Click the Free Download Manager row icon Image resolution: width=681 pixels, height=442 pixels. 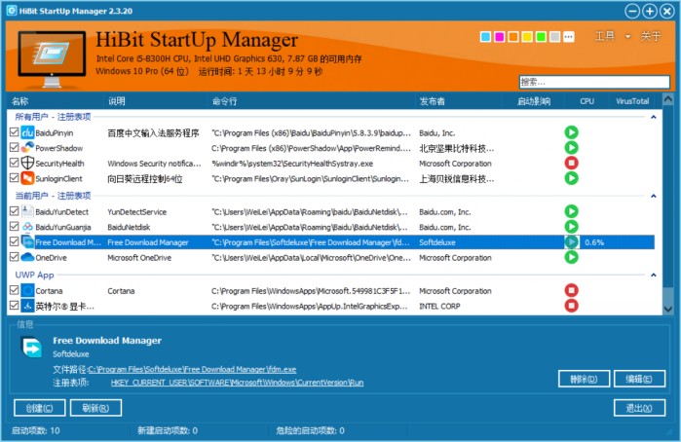pos(27,241)
